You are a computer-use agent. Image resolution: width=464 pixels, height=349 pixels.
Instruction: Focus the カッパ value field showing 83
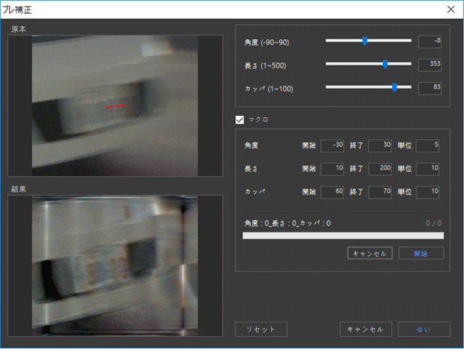(x=429, y=87)
